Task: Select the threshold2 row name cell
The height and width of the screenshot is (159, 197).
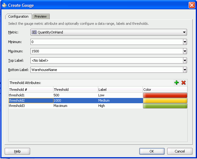Action: click(31, 100)
